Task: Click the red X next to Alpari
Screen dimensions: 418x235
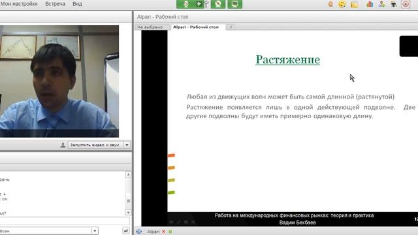Action: 163,232
